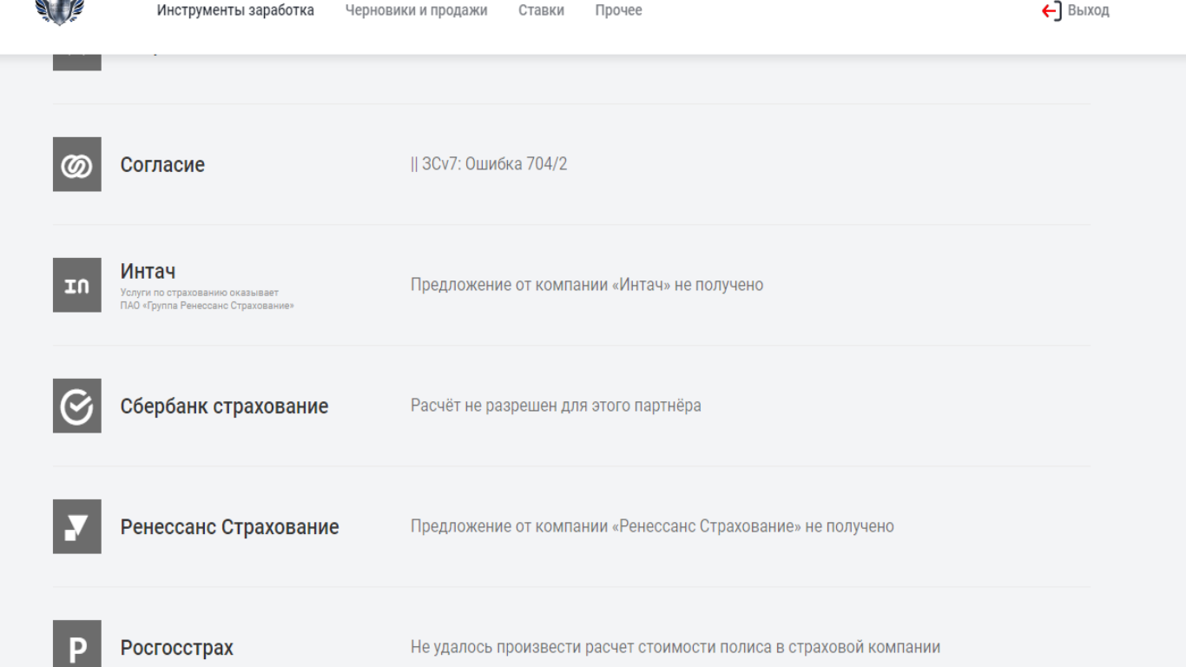Select the Ренессанс Страхование company name
The image size is (1186, 667).
pos(229,527)
